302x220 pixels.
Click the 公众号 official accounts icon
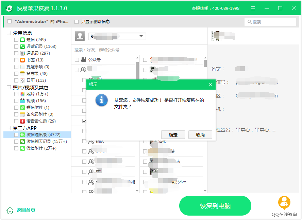(83, 60)
